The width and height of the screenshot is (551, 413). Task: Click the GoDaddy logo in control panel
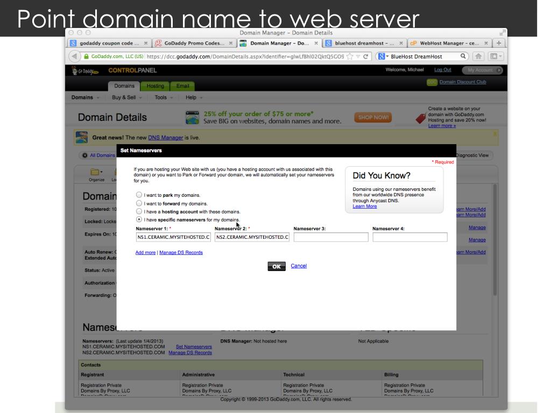(84, 70)
